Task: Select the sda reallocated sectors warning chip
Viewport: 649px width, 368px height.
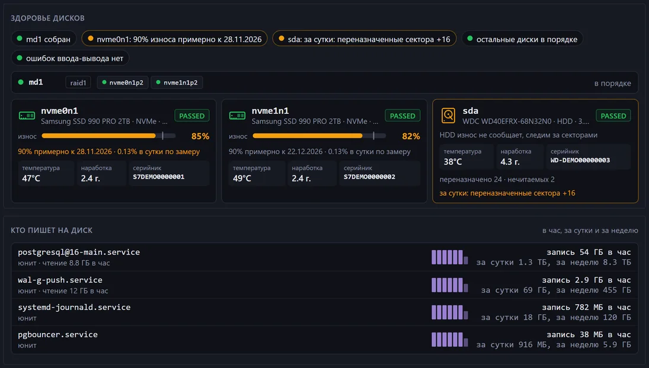Action: pyautogui.click(x=365, y=39)
